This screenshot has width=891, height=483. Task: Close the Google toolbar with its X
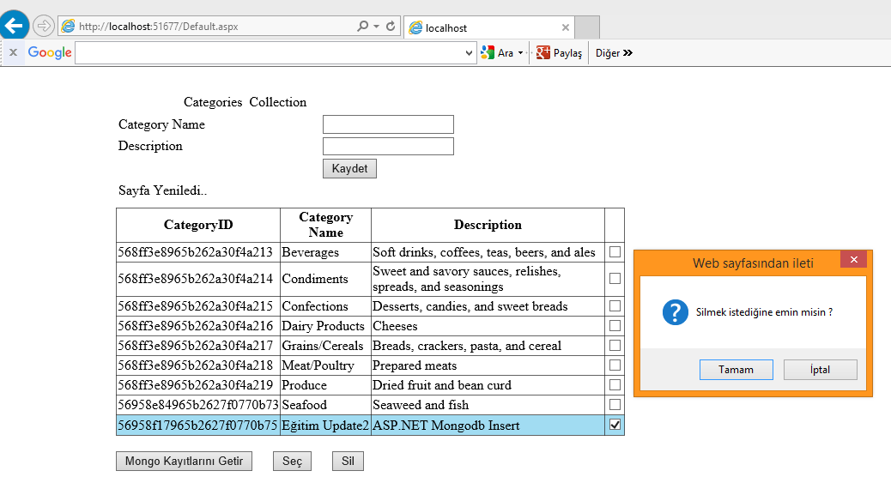[13, 53]
